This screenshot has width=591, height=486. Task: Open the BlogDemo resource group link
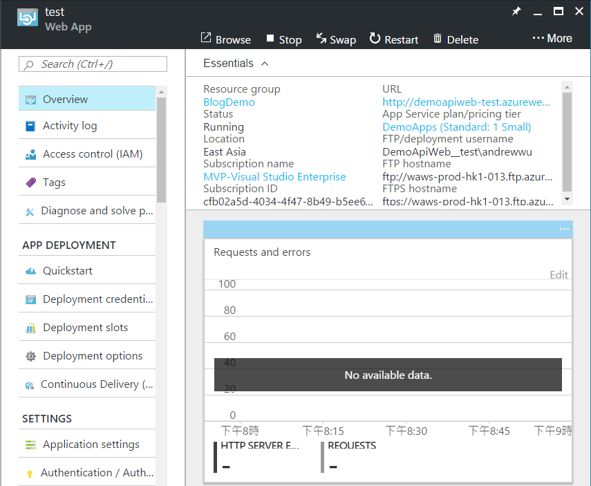tap(229, 102)
